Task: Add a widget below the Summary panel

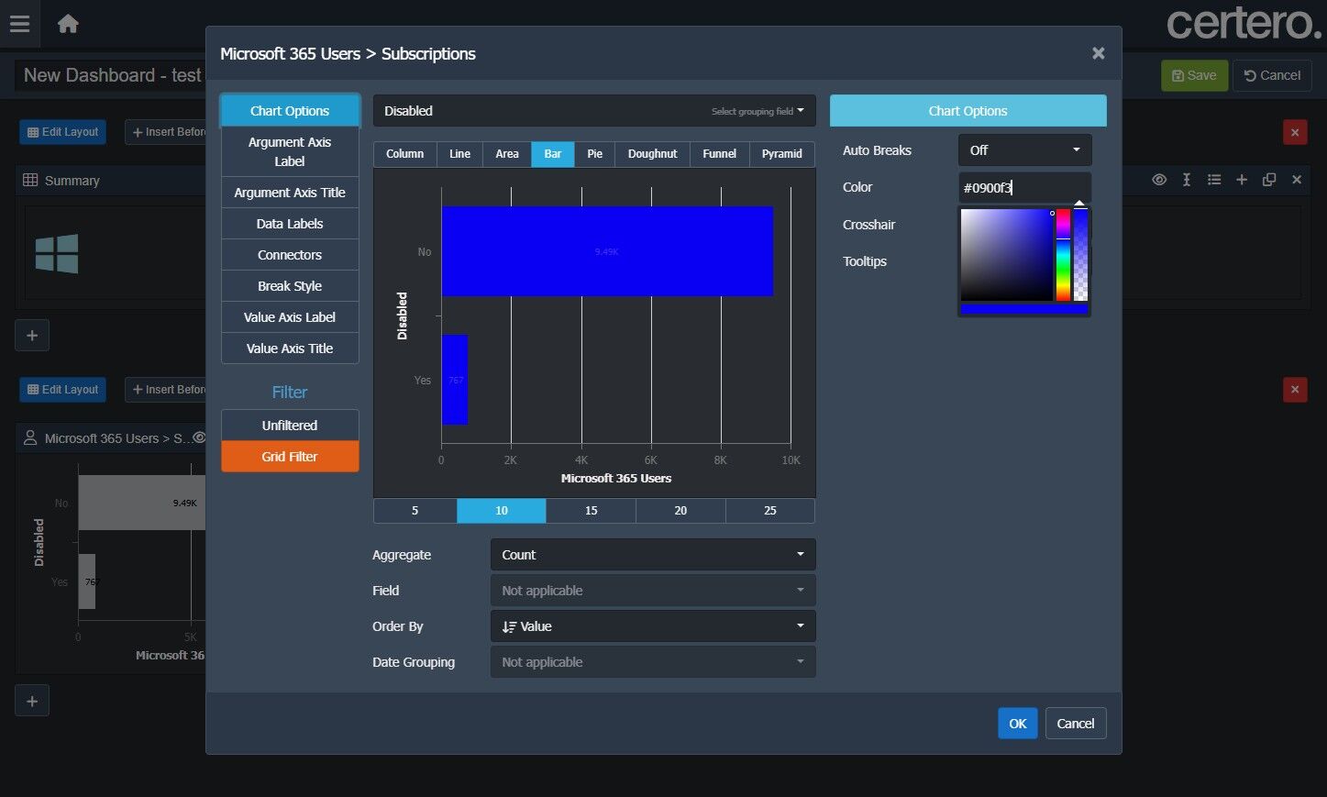Action: point(32,335)
